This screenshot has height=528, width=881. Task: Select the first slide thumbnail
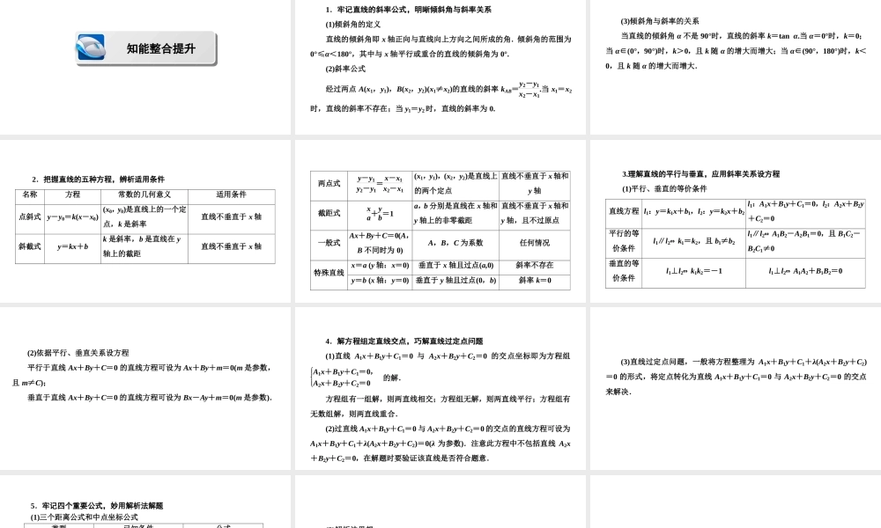145,66
